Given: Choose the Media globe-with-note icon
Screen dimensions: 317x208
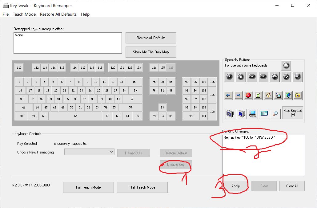Looking at the screenshot, I should click(288, 95).
